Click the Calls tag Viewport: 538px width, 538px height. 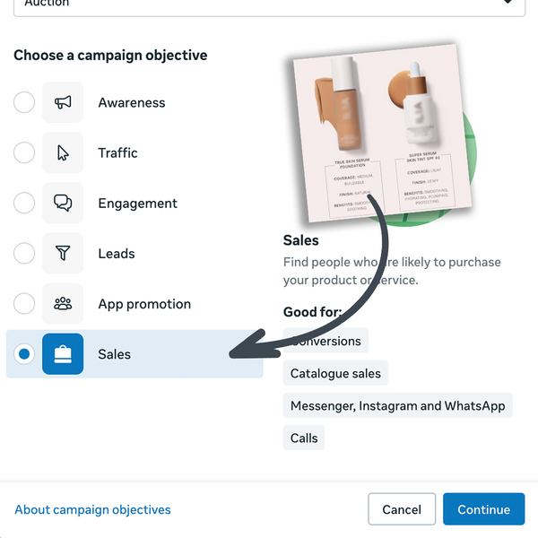tap(304, 438)
